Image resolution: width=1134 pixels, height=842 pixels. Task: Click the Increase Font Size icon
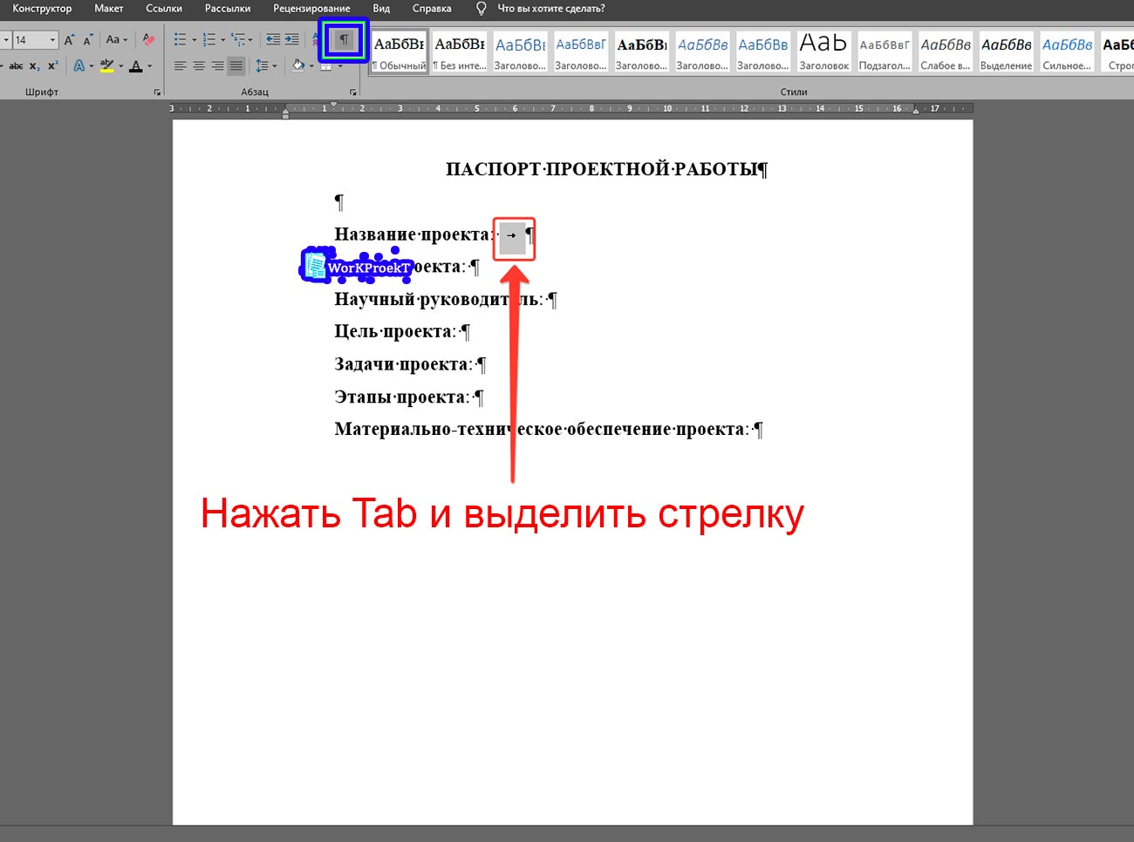68,38
